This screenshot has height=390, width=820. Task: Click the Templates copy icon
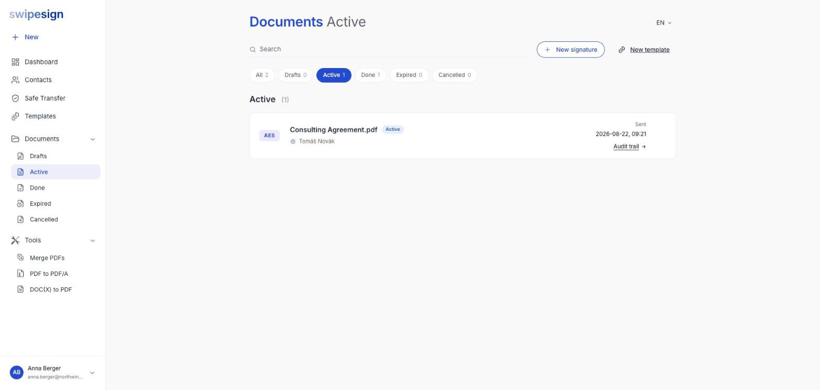tap(15, 116)
